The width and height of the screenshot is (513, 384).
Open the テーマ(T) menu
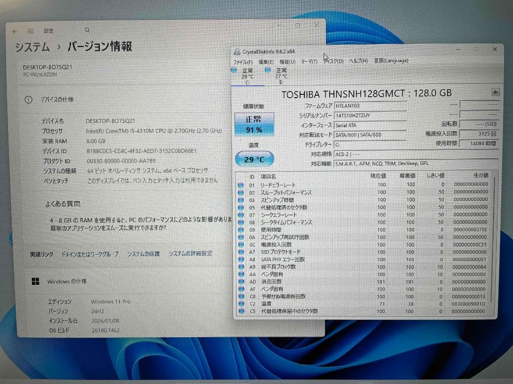pyautogui.click(x=309, y=61)
